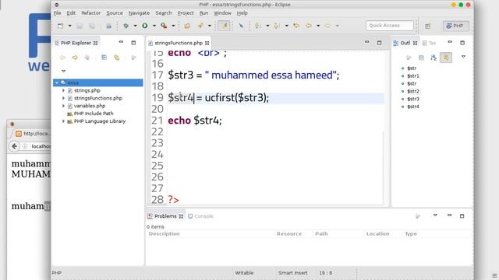Screen dimensions: 499x280
Task: Click the Open Type folder icon
Action: 187,26
